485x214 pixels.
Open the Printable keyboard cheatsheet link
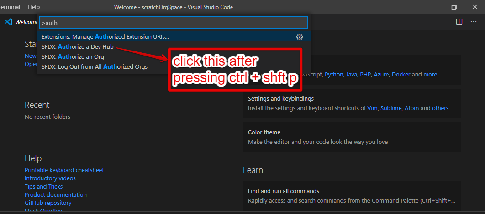[64, 170]
